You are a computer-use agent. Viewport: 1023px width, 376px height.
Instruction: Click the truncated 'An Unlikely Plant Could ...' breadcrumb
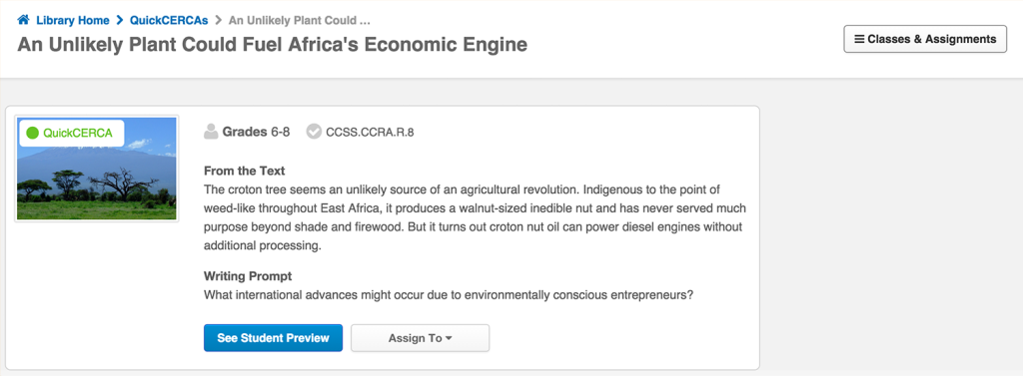coord(300,20)
